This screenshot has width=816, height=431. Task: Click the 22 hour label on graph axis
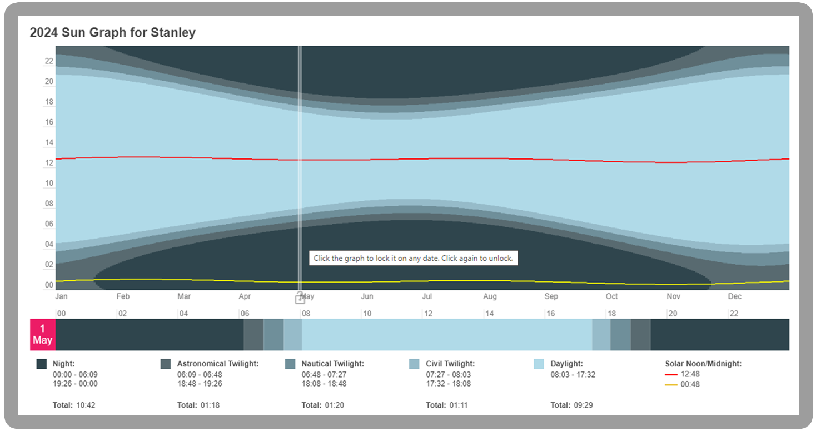click(x=49, y=61)
